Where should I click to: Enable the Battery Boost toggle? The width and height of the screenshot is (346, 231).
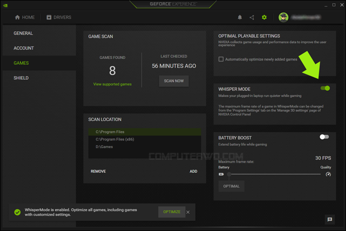324,137
